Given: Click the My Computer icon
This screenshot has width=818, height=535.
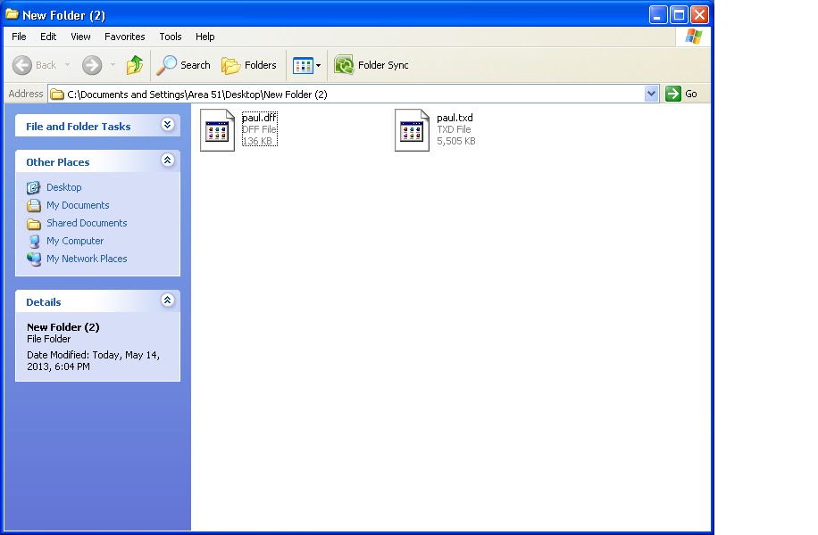Looking at the screenshot, I should click(34, 241).
